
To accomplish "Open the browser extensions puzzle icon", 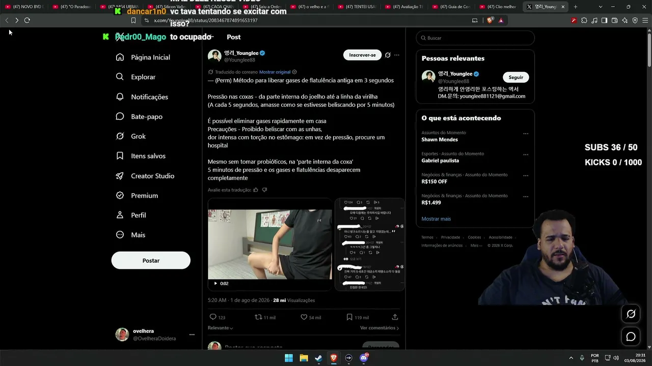I will (x=584, y=20).
